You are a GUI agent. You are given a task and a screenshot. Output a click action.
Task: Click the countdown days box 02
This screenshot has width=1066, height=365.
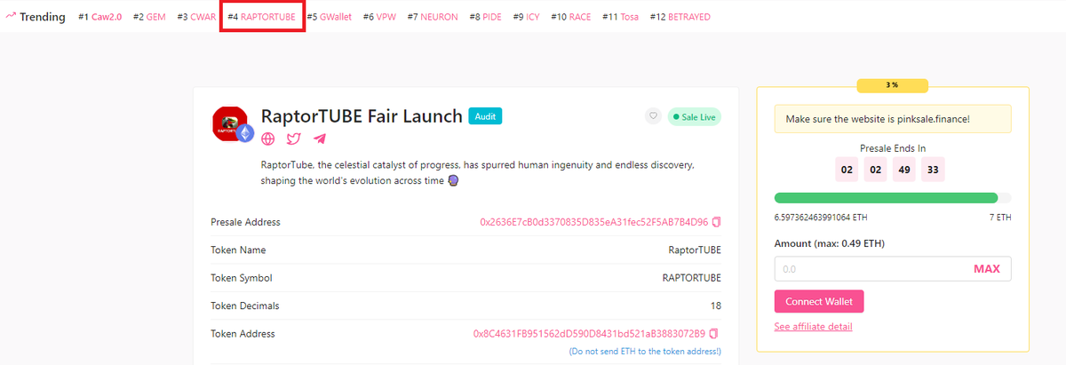point(847,169)
